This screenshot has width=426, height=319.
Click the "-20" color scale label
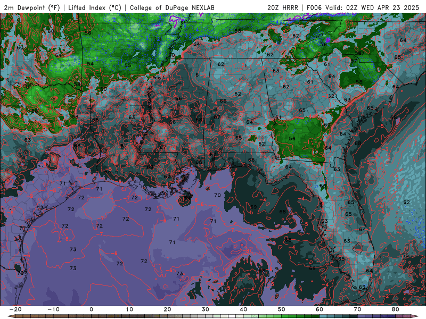click(x=15, y=309)
